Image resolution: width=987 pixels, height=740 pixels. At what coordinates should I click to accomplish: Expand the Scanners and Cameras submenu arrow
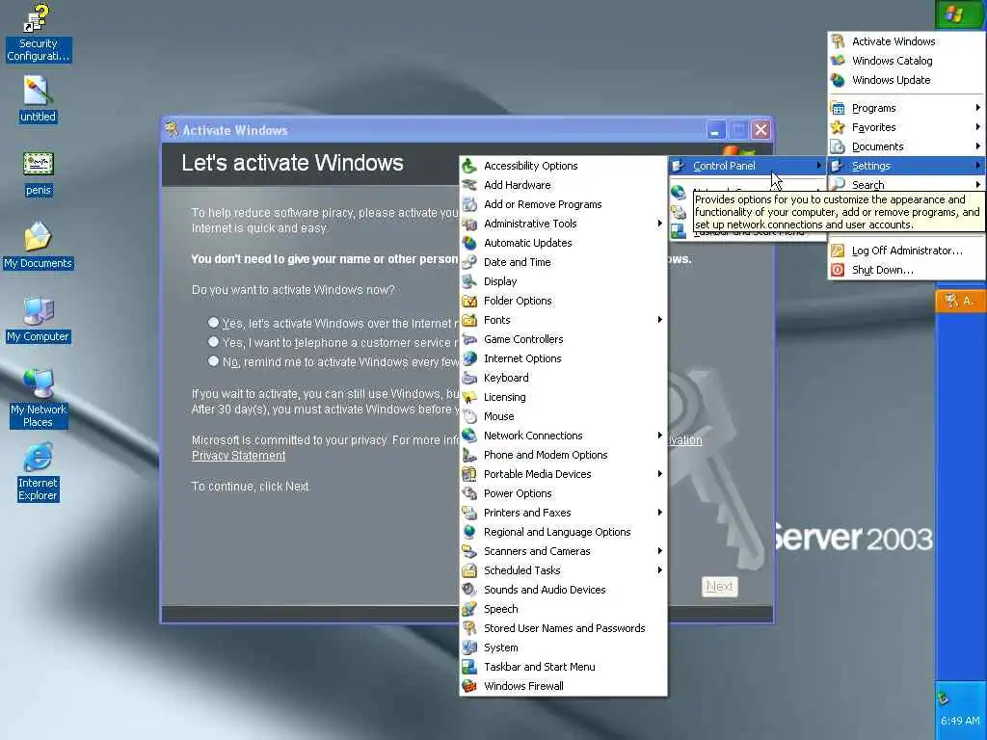659,551
